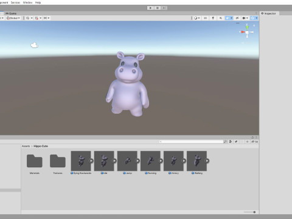Expand the Jump asset arrow
The width and height of the screenshot is (292, 219).
pos(137,161)
